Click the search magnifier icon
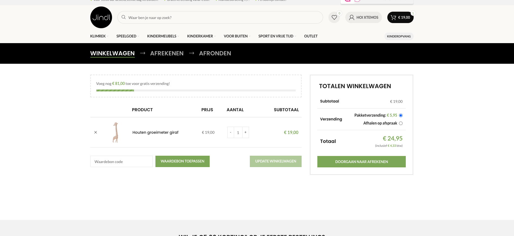The height and width of the screenshot is (236, 514). 123,17
